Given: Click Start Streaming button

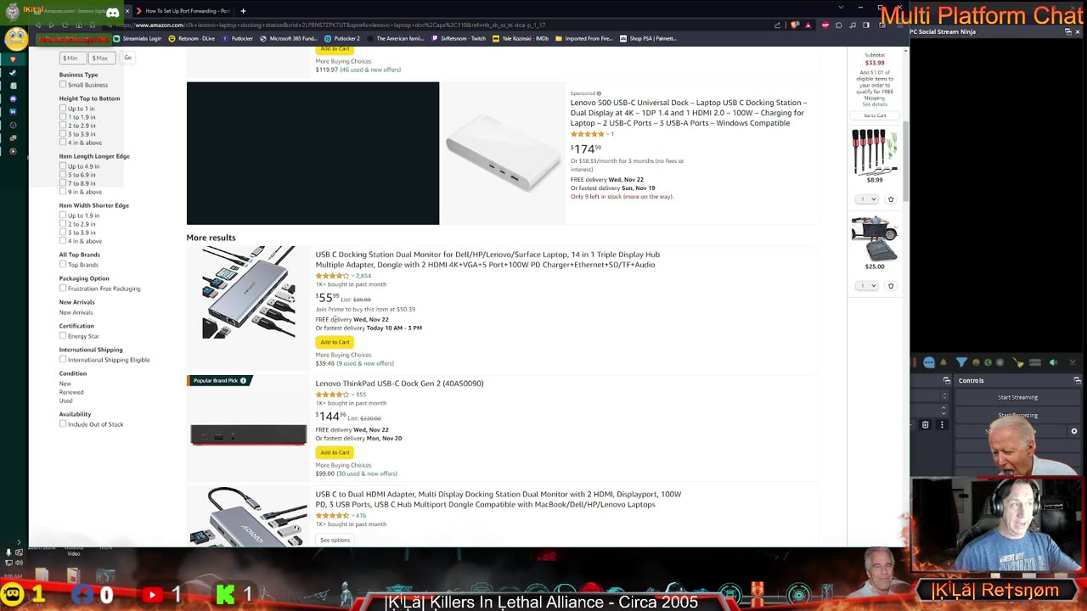Looking at the screenshot, I should point(1017,397).
